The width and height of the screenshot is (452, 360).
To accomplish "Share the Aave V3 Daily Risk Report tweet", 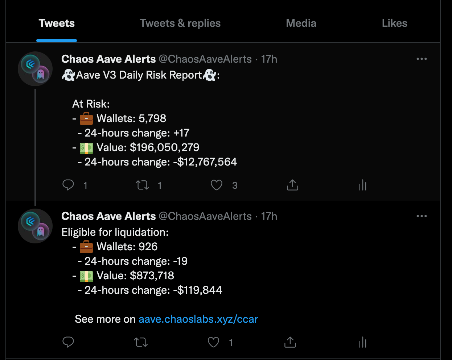I will click(292, 185).
